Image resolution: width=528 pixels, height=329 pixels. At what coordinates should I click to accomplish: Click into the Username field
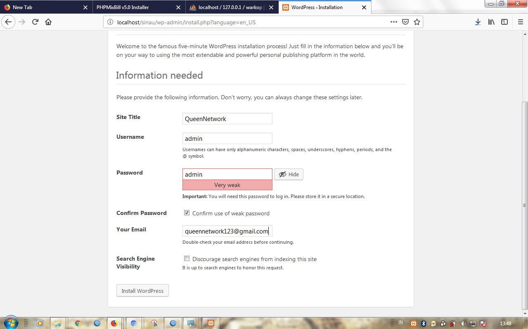[x=227, y=138]
